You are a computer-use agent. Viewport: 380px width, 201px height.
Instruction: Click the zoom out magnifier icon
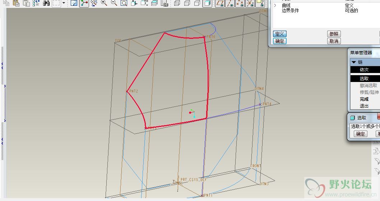[x=114, y=3]
